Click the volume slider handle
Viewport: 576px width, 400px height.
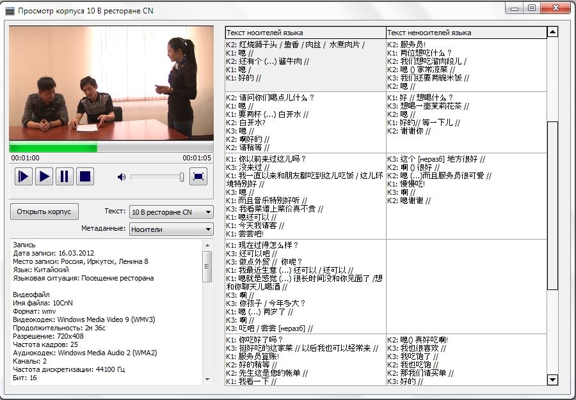182,177
